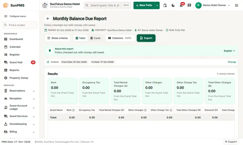Expand Billing submenu chevron
This screenshot has width=243, height=145.
pos(34,132)
